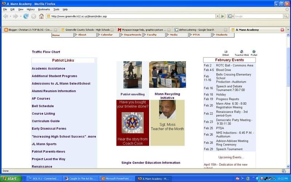Go to the browser Home icon
Viewport: 291px width, 182px height.
point(41,16)
